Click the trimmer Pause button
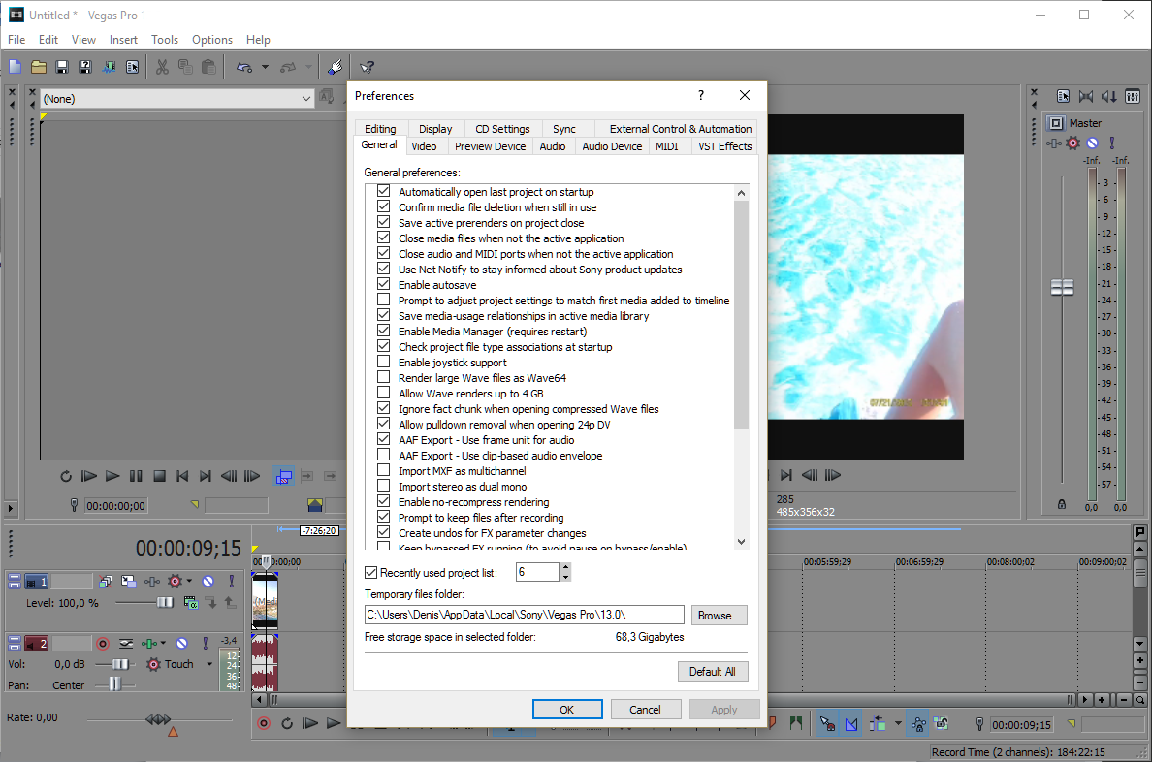 [136, 476]
